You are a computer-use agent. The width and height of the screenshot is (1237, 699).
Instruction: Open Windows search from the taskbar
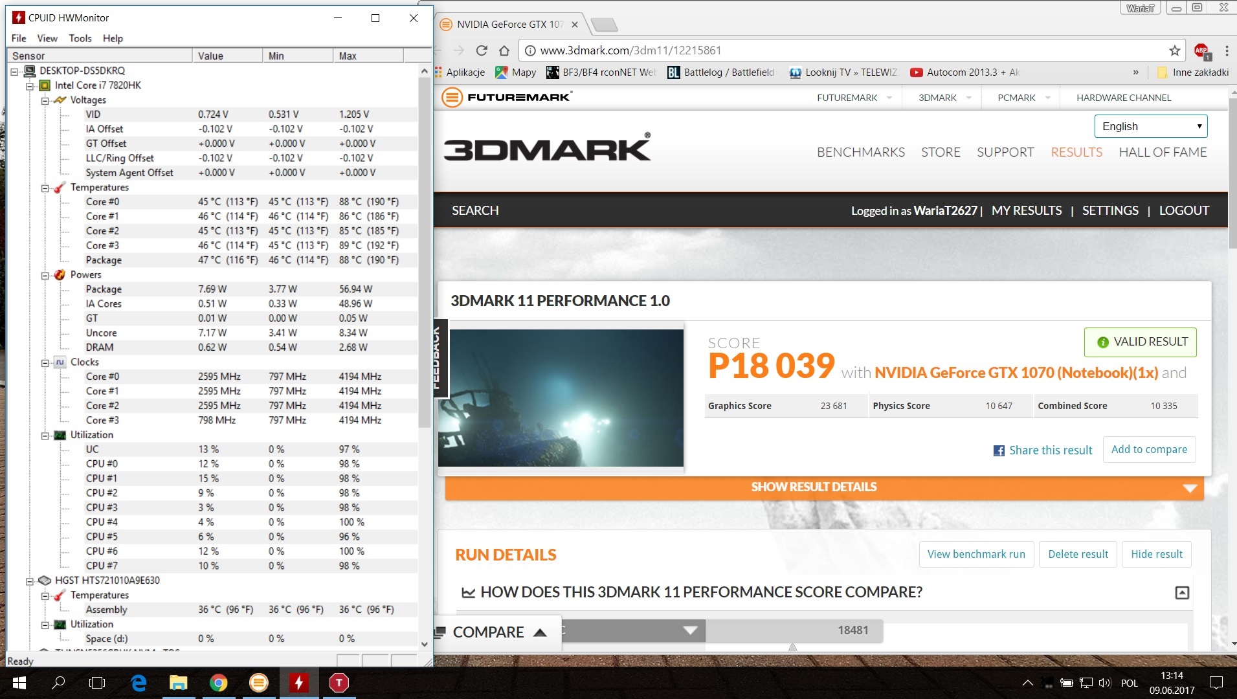pyautogui.click(x=58, y=683)
